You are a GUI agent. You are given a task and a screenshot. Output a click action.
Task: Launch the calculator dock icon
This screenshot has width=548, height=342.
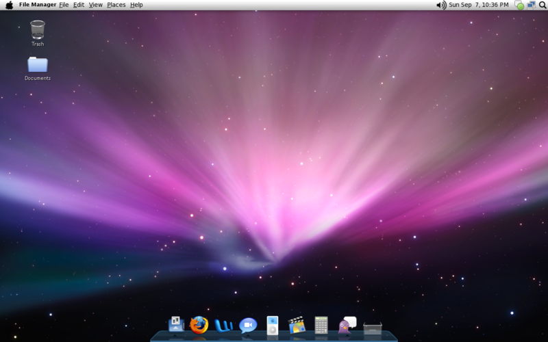(321, 325)
